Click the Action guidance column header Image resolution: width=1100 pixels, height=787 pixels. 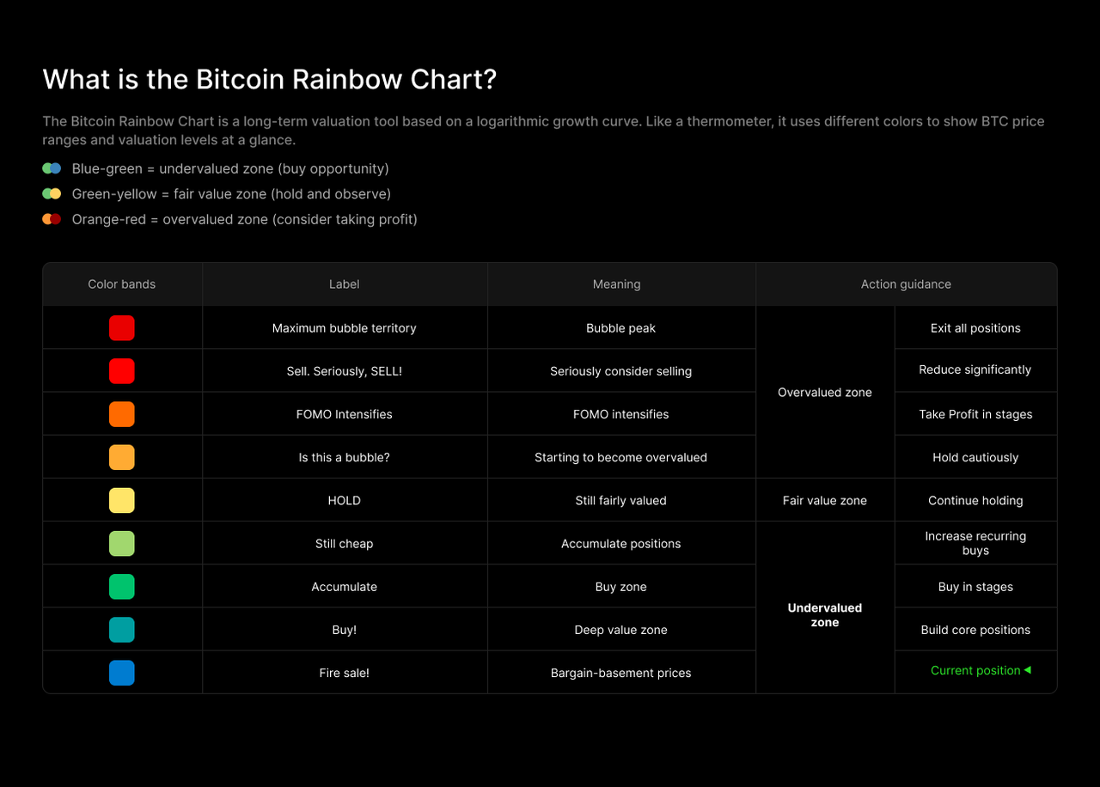click(906, 284)
